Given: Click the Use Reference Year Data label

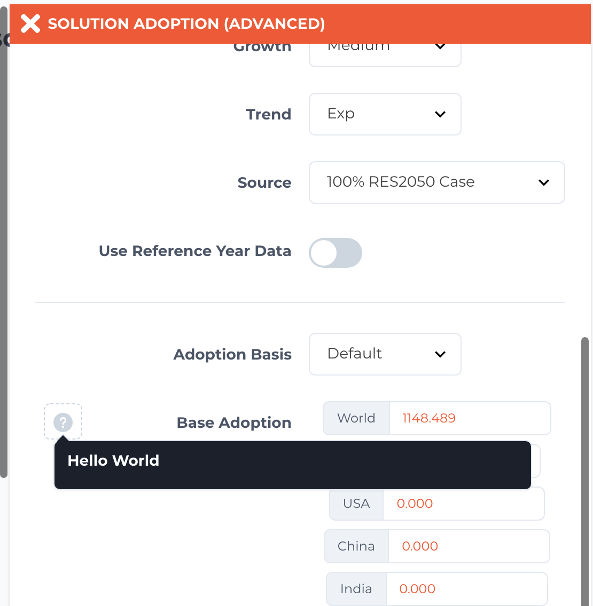Looking at the screenshot, I should tap(194, 251).
